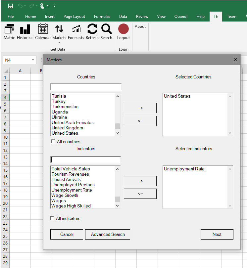Expand the Quick Access Toolbar customize menu
Image resolution: width=247 pixels, height=268 pixels.
tap(54, 6)
